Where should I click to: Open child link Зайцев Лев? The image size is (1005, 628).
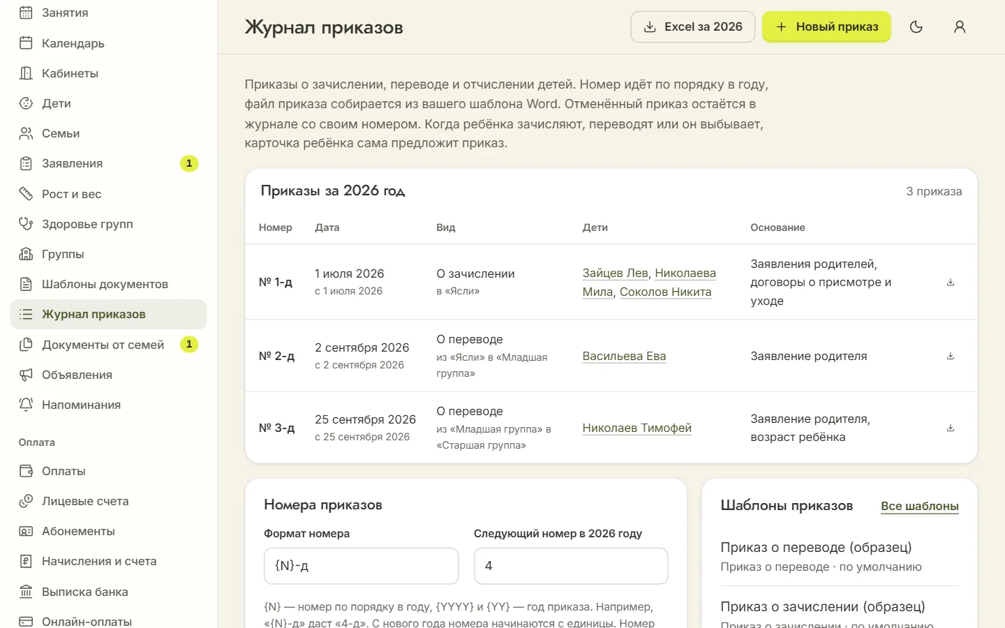point(615,273)
